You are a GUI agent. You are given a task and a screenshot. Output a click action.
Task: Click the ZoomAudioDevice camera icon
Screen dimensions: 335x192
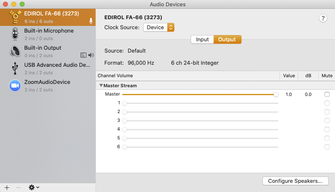click(x=15, y=86)
